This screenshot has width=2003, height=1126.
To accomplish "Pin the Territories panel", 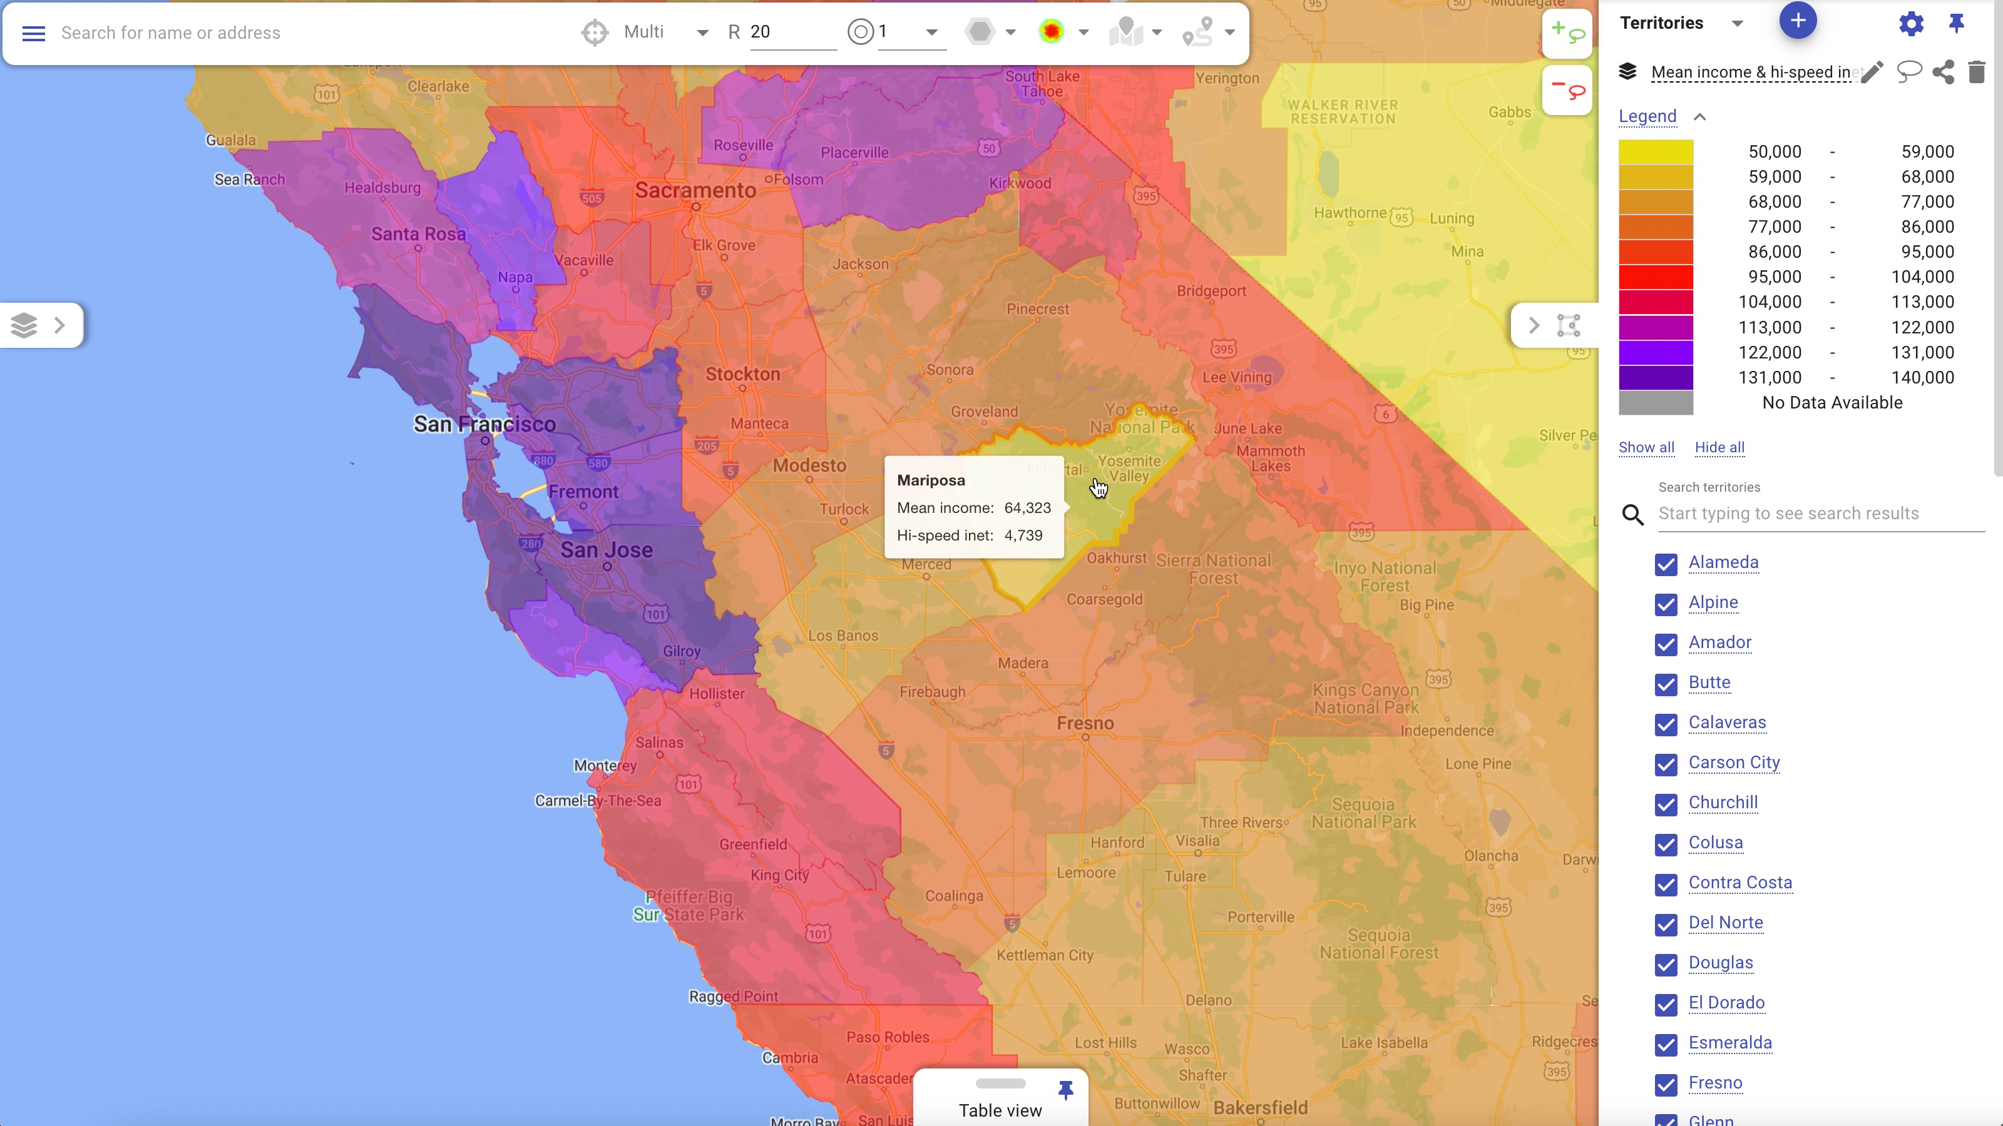I will [1956, 23].
